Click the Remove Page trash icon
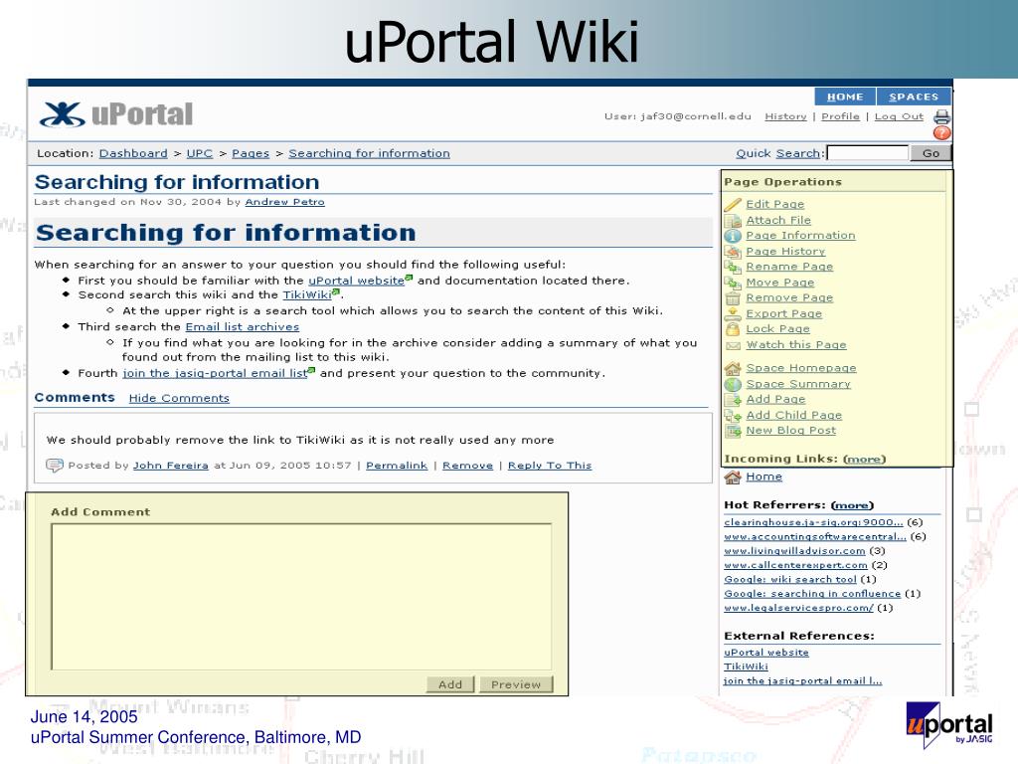 tap(733, 298)
